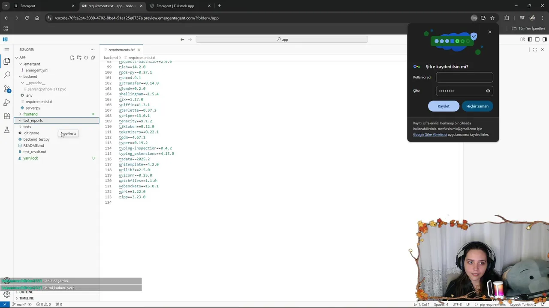Open the Testing flask view
The width and height of the screenshot is (549, 308).
(x=7, y=130)
